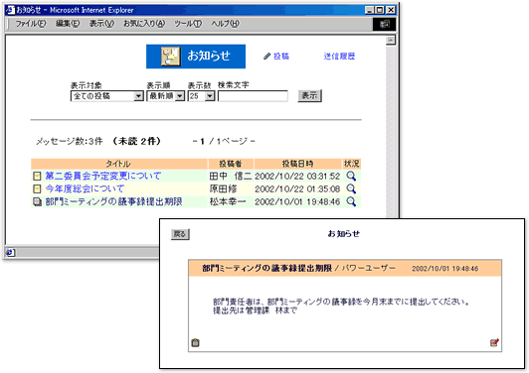Image resolution: width=529 pixels, height=373 pixels.
Task: Click the 投稿者 column header
Action: pyautogui.click(x=231, y=164)
